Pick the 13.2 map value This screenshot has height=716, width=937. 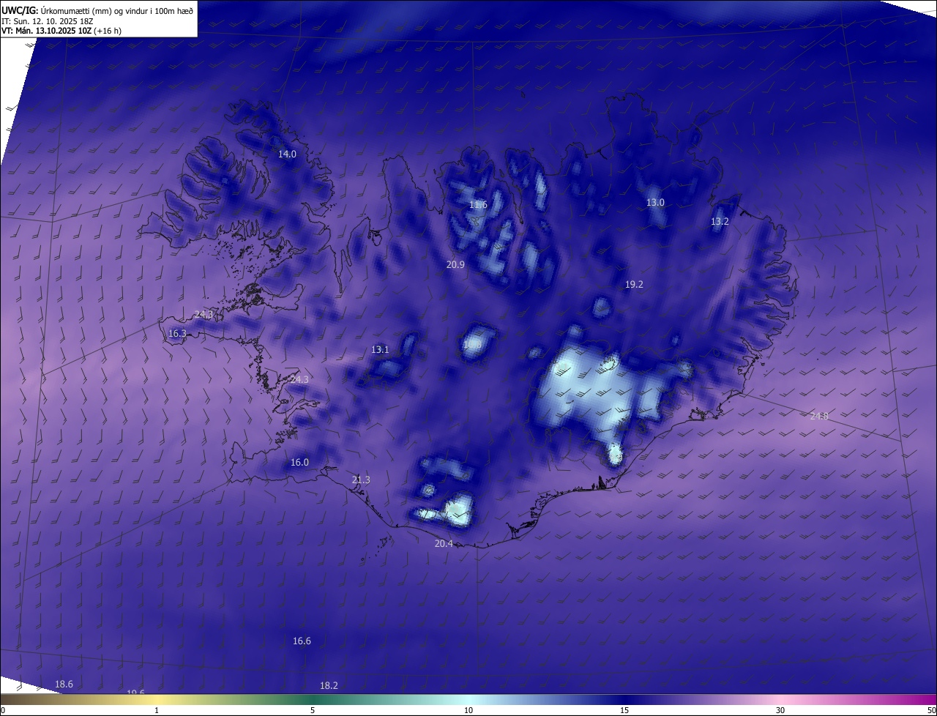pos(720,221)
